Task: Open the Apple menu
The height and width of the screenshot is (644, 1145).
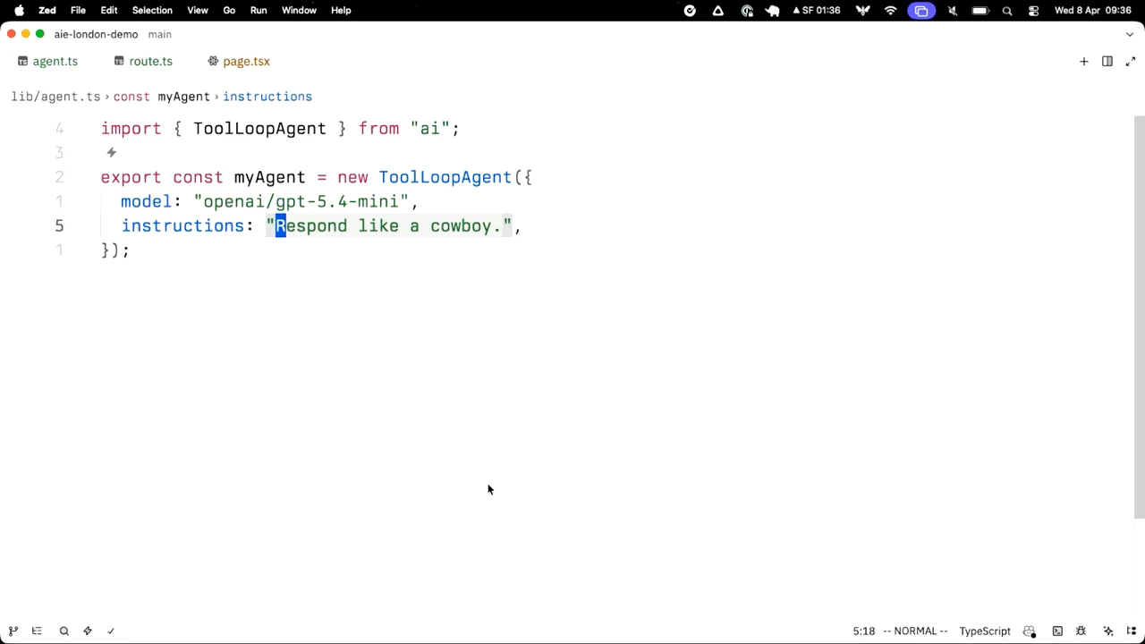Action: (x=19, y=11)
